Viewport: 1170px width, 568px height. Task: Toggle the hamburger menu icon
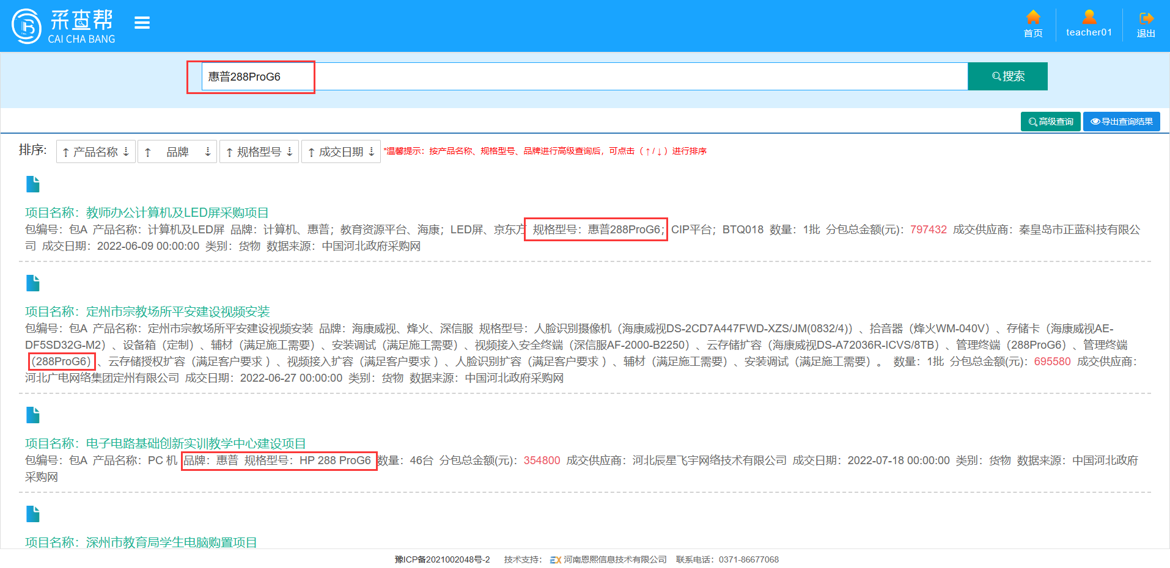click(142, 23)
